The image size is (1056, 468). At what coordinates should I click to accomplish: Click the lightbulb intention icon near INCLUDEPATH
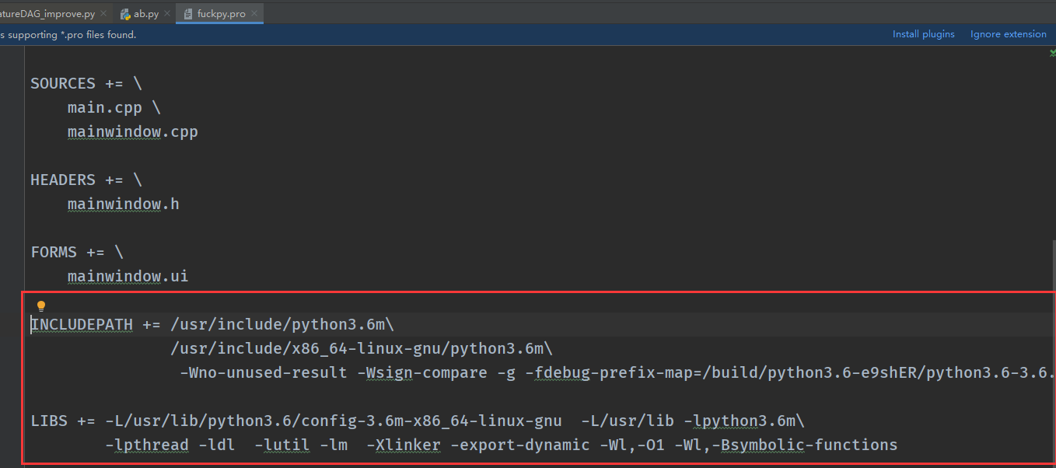(40, 305)
